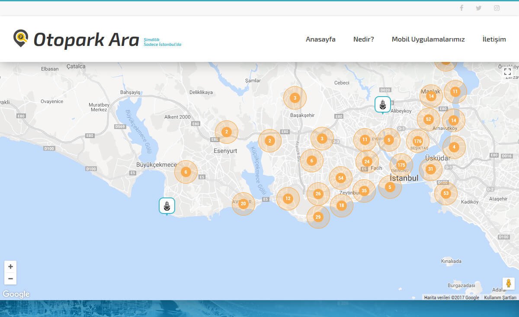
Task: Click the İstanbul map label
Action: pos(404,178)
